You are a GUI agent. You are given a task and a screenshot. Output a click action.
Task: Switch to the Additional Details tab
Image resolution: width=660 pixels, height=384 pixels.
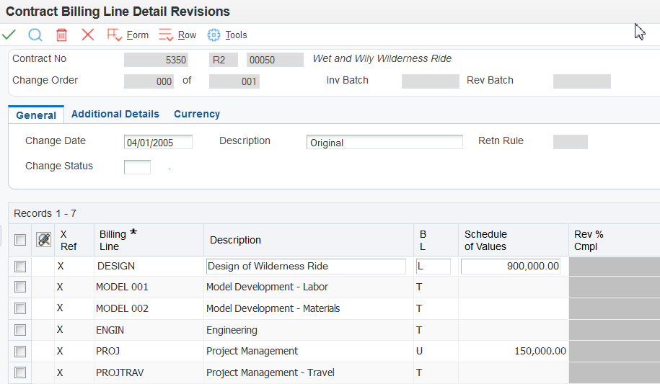point(115,114)
